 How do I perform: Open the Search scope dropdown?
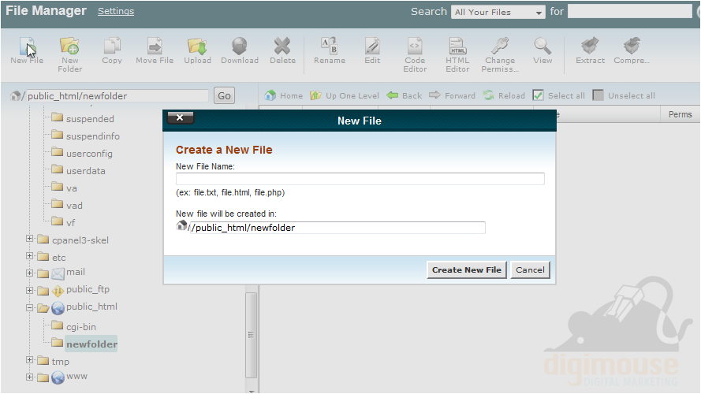(x=498, y=12)
